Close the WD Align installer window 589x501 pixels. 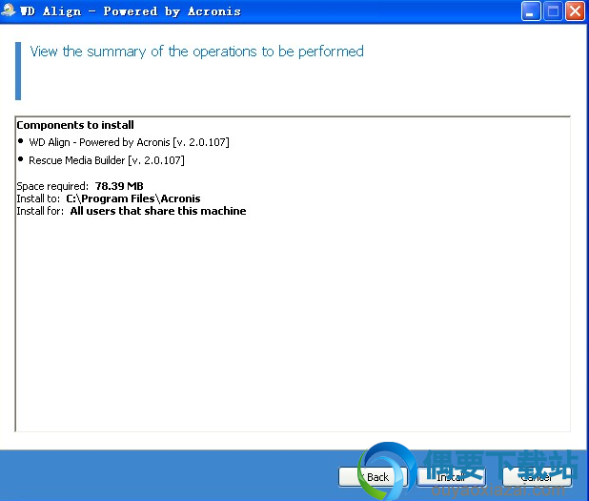click(575, 11)
